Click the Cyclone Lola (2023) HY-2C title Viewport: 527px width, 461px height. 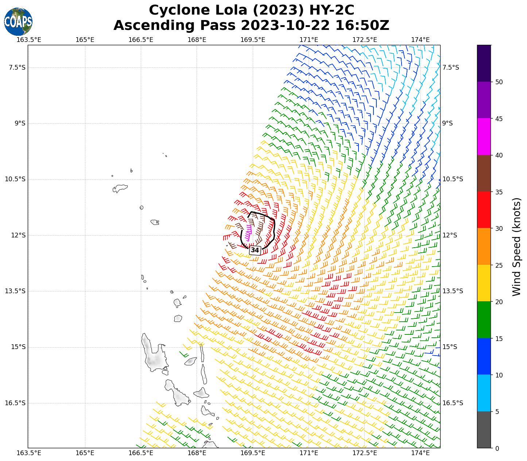(x=251, y=10)
